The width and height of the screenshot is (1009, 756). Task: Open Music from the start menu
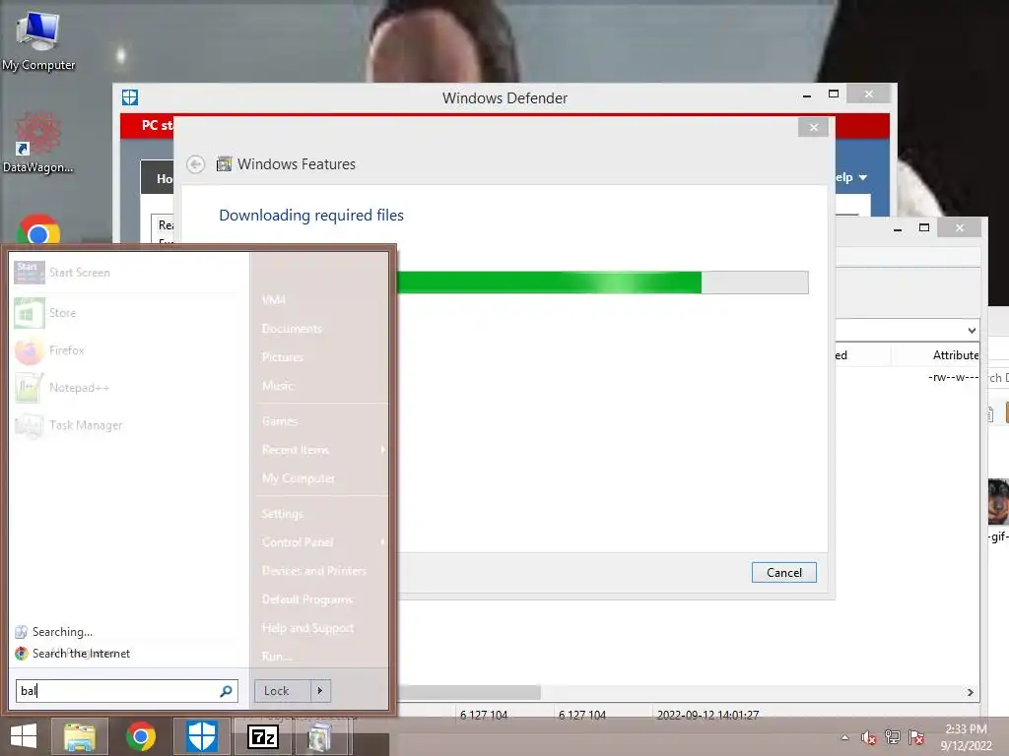tap(278, 386)
